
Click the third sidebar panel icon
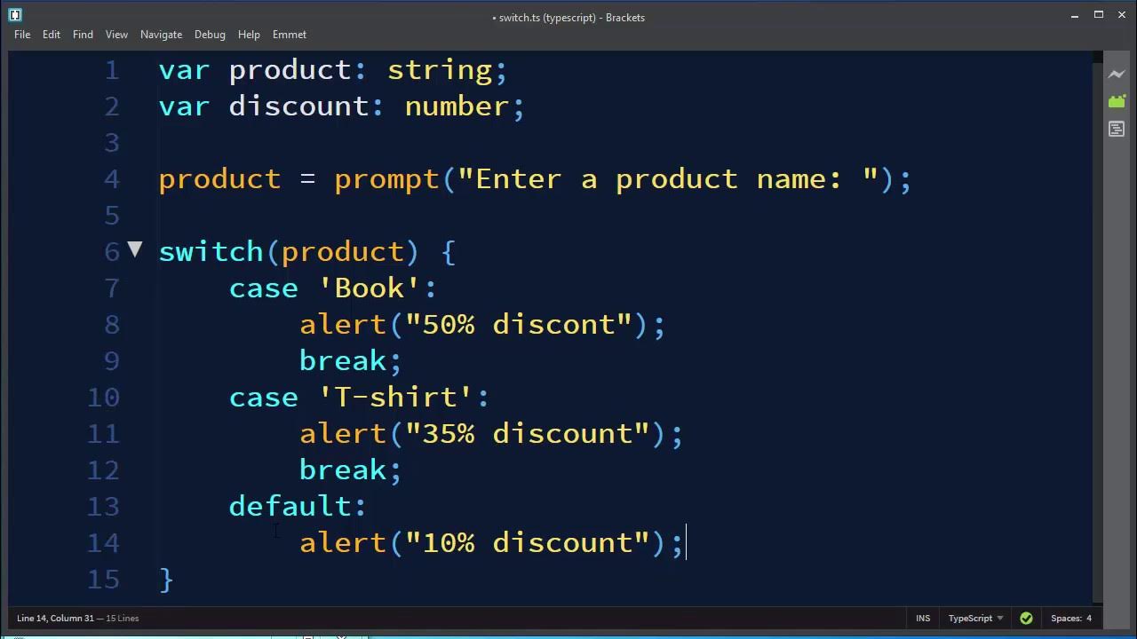click(x=1117, y=130)
